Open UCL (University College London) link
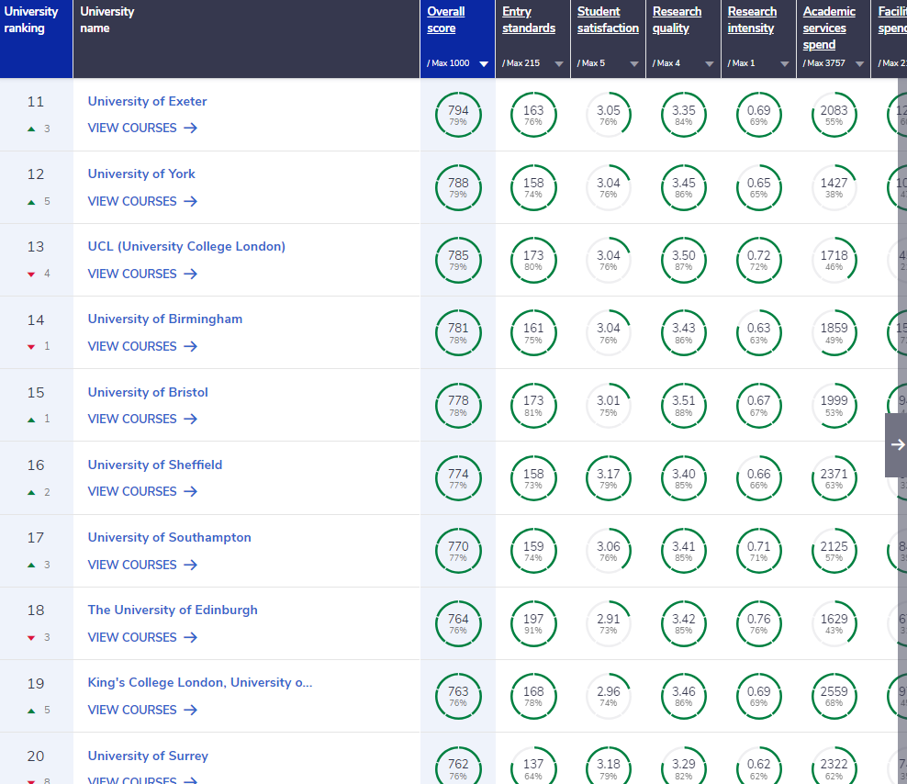 (186, 246)
